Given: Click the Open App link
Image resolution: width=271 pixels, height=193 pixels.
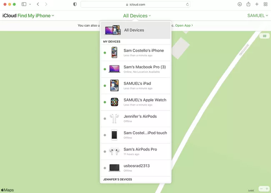Looking at the screenshot, I should [184, 25].
